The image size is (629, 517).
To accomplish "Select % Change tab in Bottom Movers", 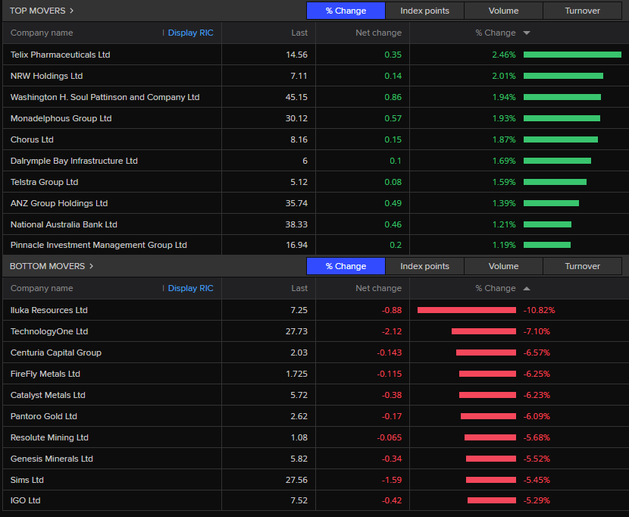I will click(346, 266).
